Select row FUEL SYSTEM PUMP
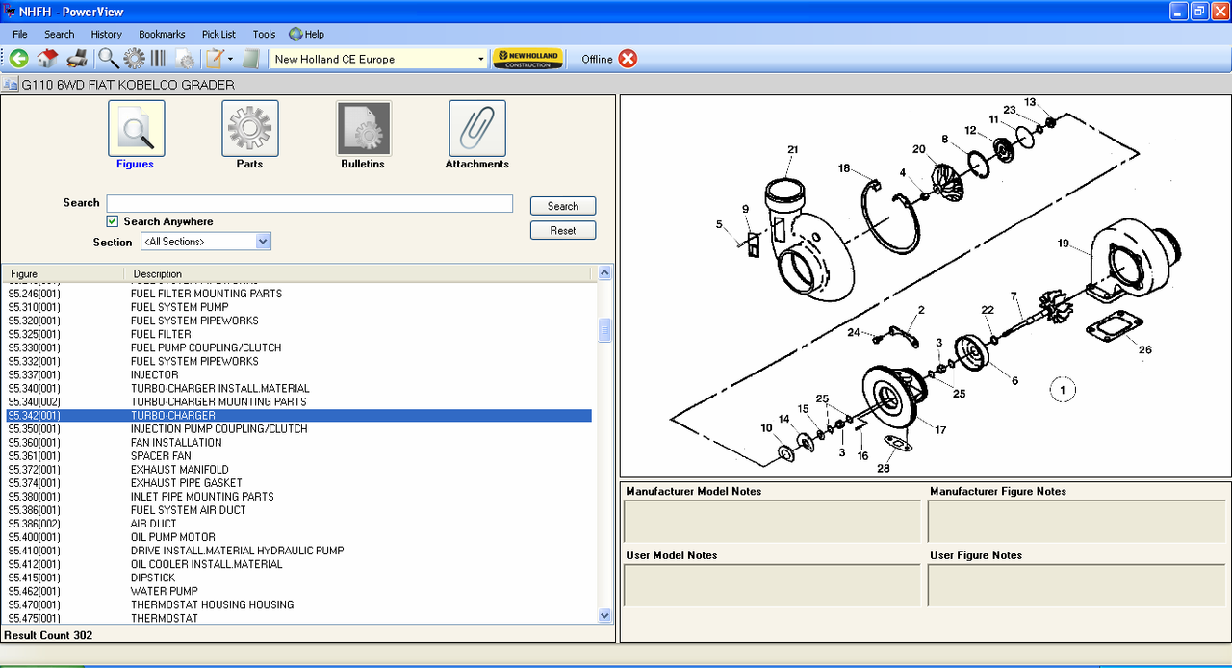 click(298, 307)
